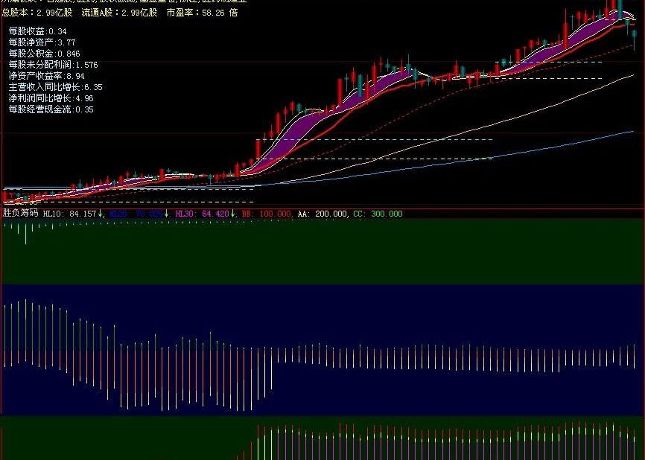Select the 净利润同比增长:4.96 line

(51, 98)
